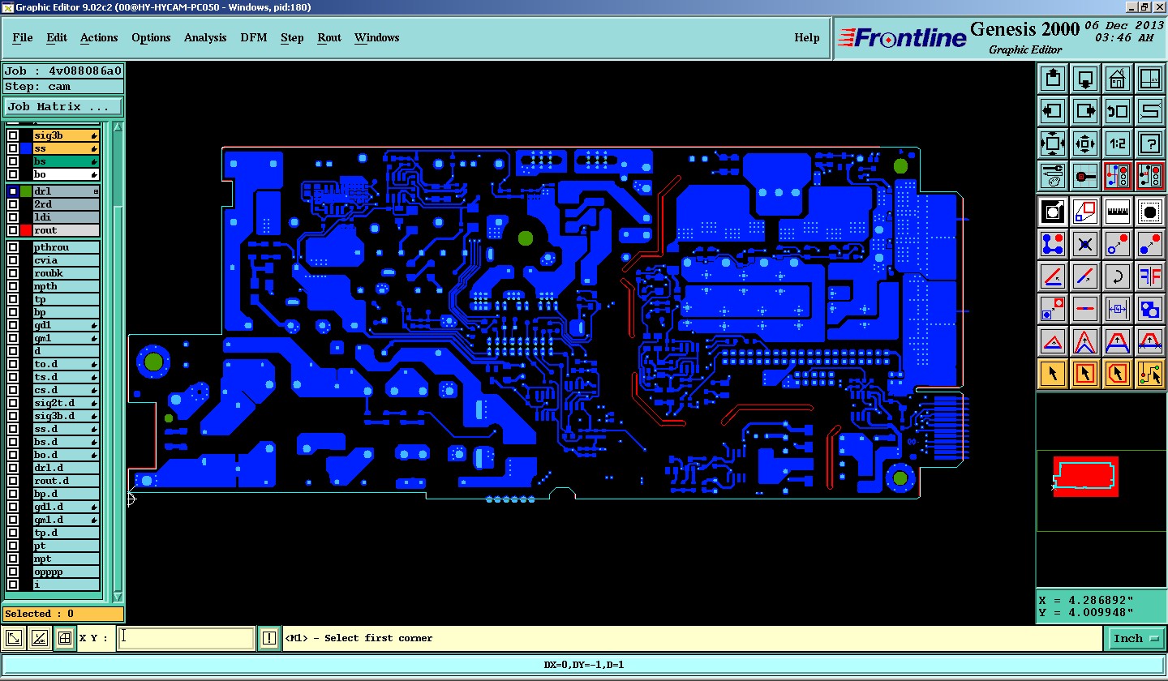Select the net selection arrow tool
This screenshot has height=681, width=1168.
(x=1150, y=374)
